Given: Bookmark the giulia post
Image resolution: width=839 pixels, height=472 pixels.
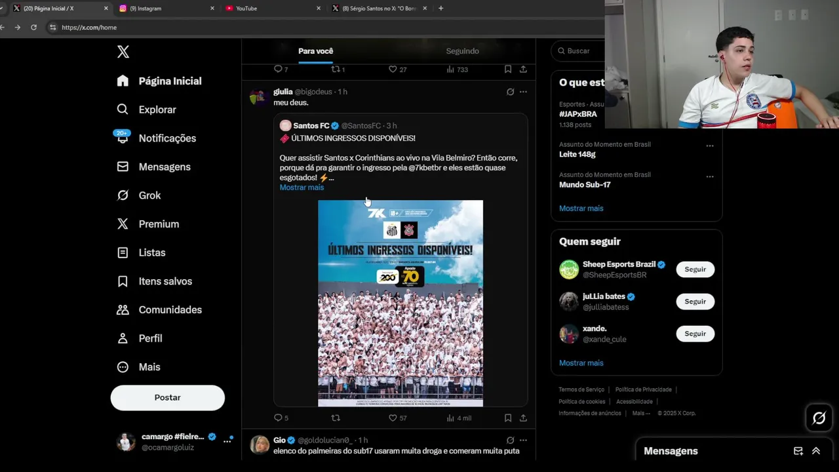Looking at the screenshot, I should coord(508,418).
